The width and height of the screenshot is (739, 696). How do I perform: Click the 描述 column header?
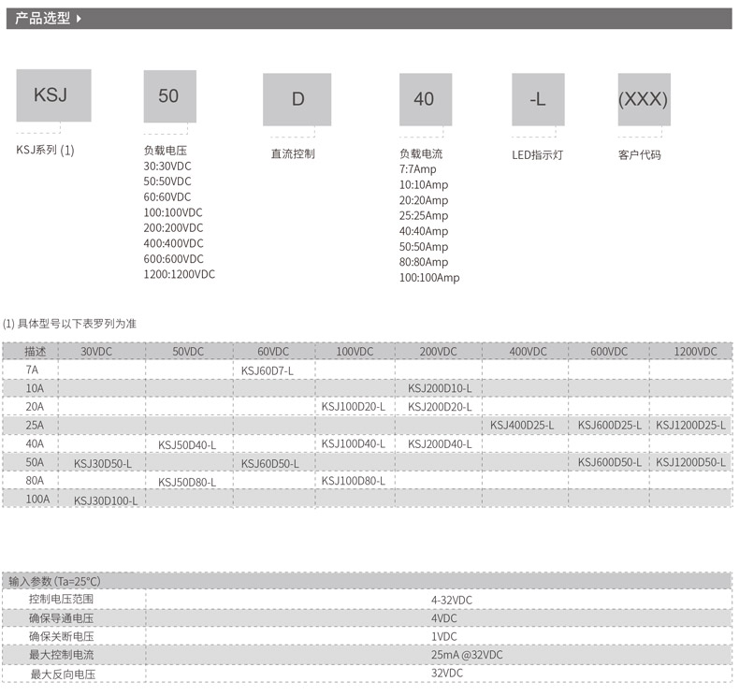pyautogui.click(x=36, y=352)
